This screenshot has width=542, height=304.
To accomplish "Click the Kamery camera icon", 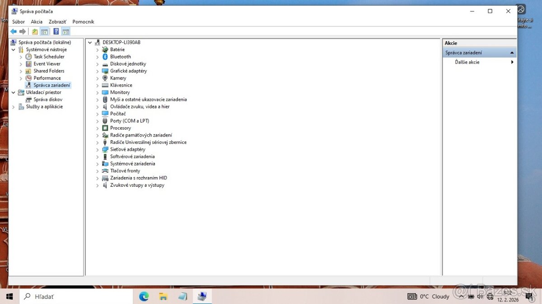I will click(104, 78).
